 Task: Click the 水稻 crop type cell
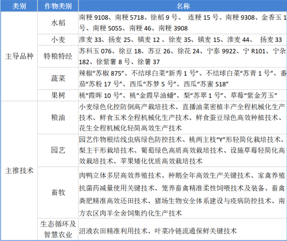click(58, 23)
